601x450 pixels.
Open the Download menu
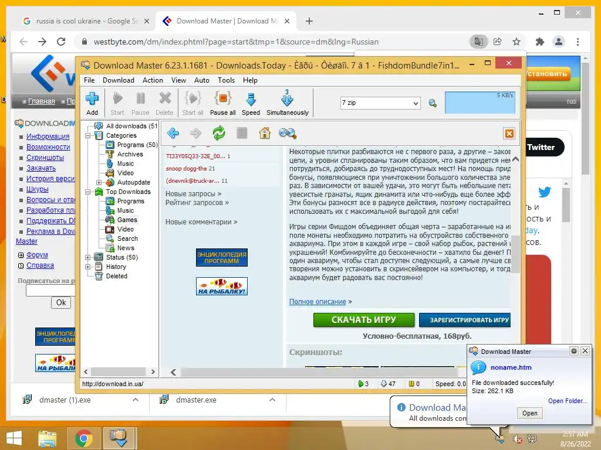click(119, 80)
